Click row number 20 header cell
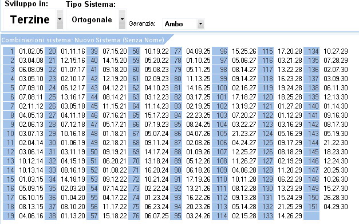359x224 pixels. click(50, 51)
